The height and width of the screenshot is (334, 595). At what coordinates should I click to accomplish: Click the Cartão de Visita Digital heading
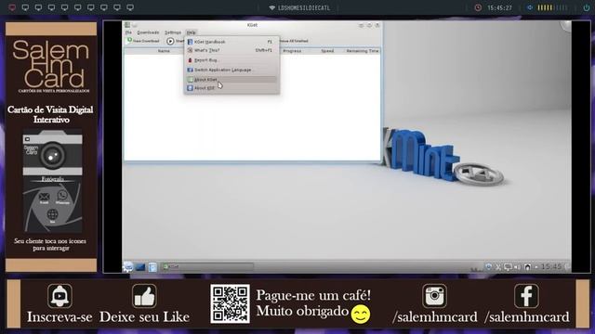[50, 114]
